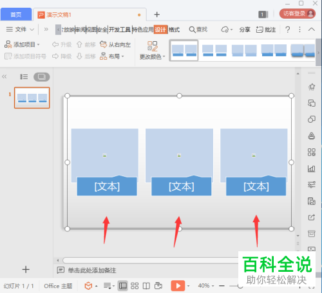Open the box-shaped sidebar panel icon

pos(312,234)
